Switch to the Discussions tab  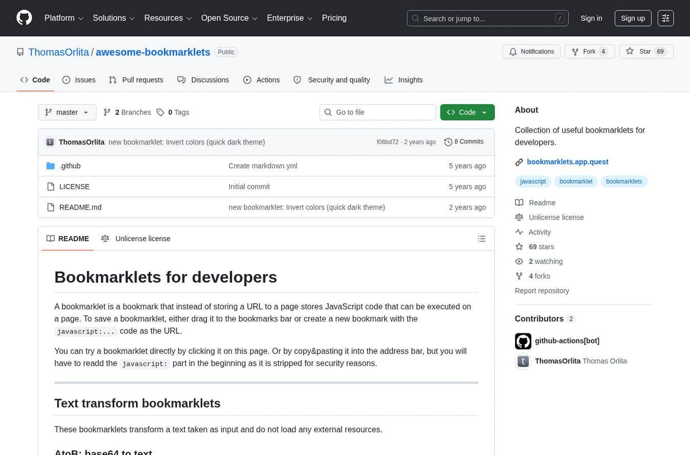(203, 80)
